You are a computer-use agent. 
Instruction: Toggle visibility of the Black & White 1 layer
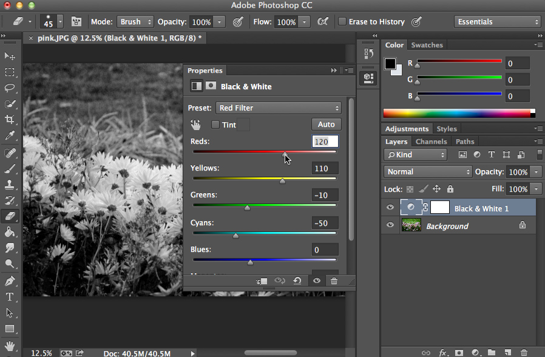click(390, 207)
